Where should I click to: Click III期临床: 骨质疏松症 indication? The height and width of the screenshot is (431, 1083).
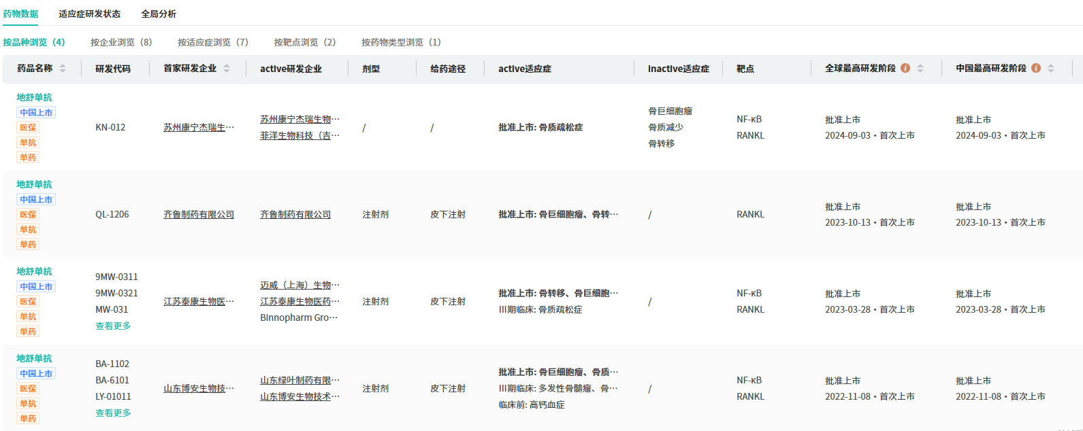point(540,309)
